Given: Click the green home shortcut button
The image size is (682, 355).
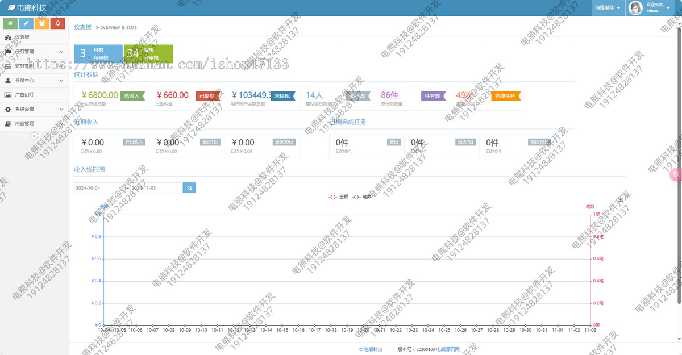Looking at the screenshot, I should click(x=10, y=23).
